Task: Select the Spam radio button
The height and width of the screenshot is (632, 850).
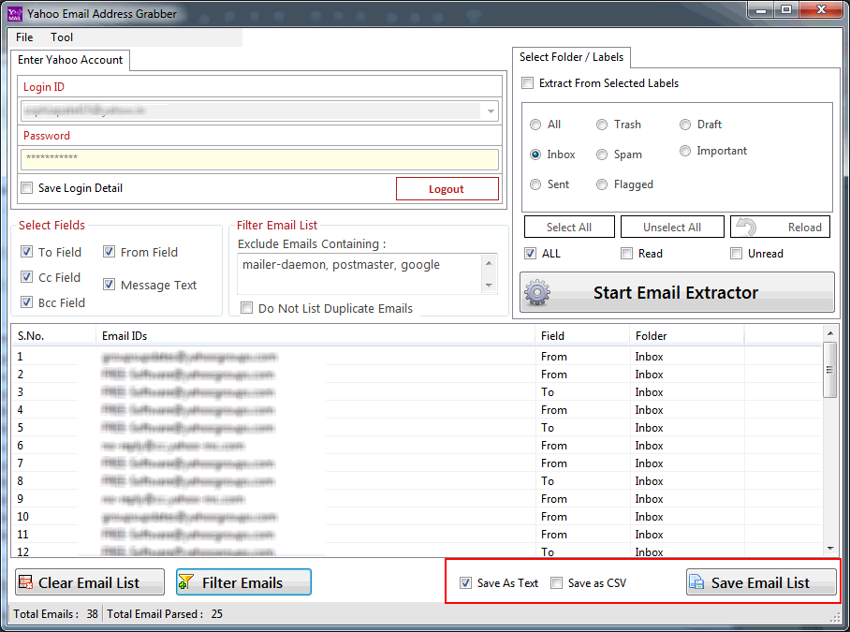Action: 602,154
